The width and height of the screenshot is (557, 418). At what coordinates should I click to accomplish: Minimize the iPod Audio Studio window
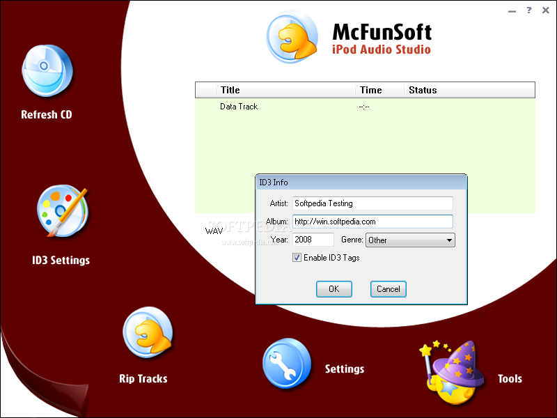tap(512, 11)
